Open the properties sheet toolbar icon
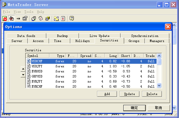The width and height of the screenshot is (179, 118). coord(25,18)
